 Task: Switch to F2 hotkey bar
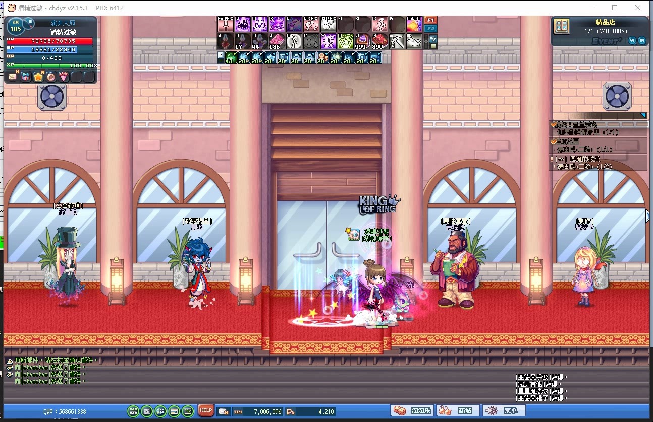pos(430,29)
